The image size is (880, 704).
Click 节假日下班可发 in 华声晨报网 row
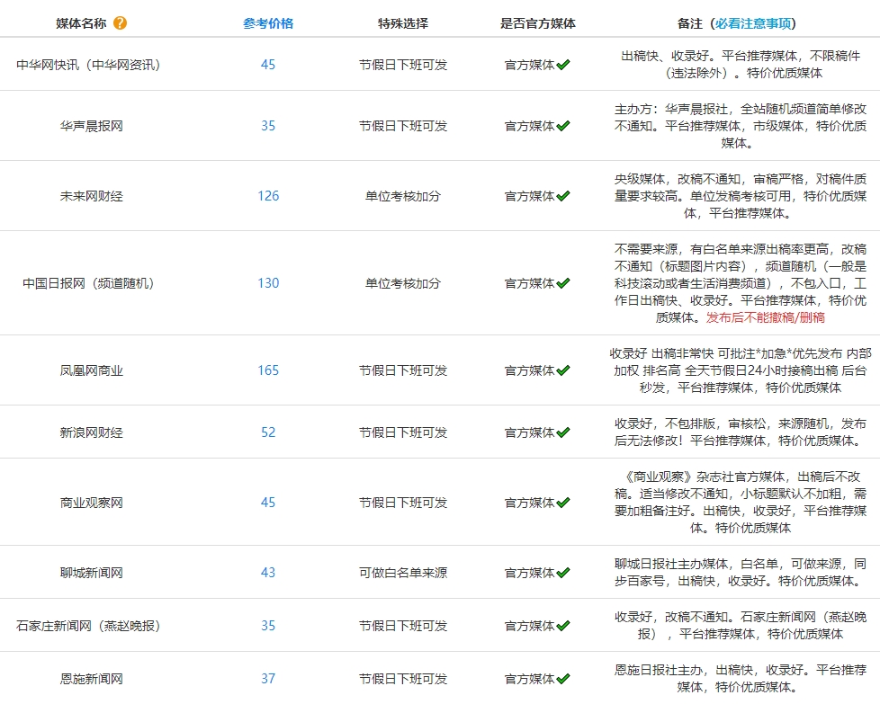pyautogui.click(x=403, y=126)
